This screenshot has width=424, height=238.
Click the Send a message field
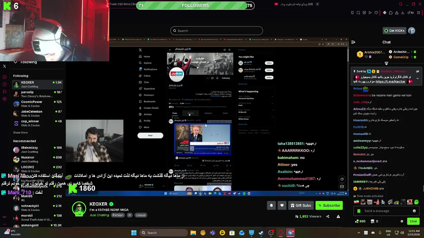pyautogui.click(x=386, y=211)
